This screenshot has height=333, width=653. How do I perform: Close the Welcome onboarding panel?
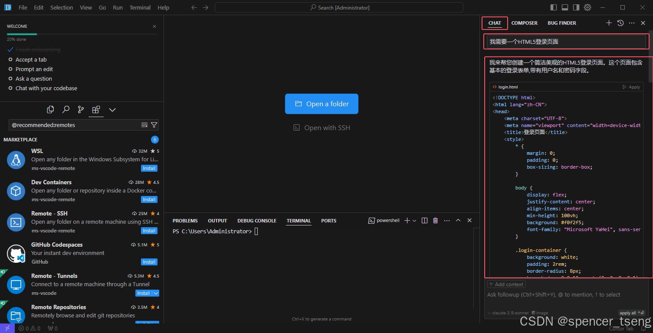pos(154,26)
